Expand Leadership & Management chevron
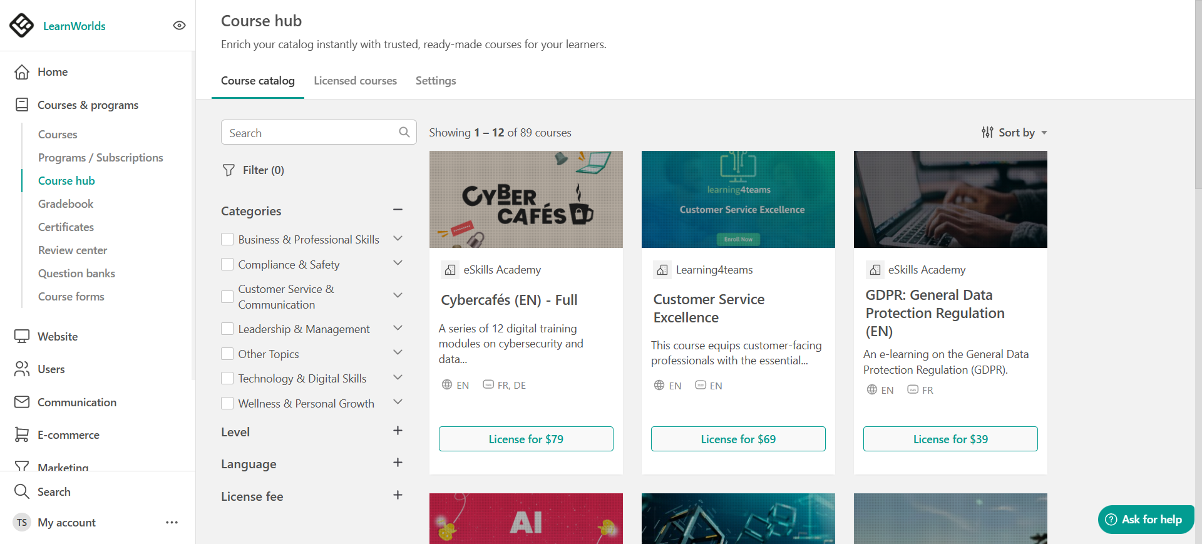Screen dimensions: 1202x544 coord(398,328)
